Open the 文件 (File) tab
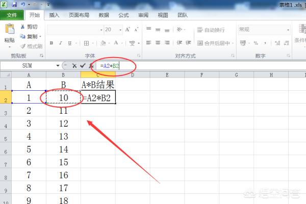 pyautogui.click(x=12, y=15)
